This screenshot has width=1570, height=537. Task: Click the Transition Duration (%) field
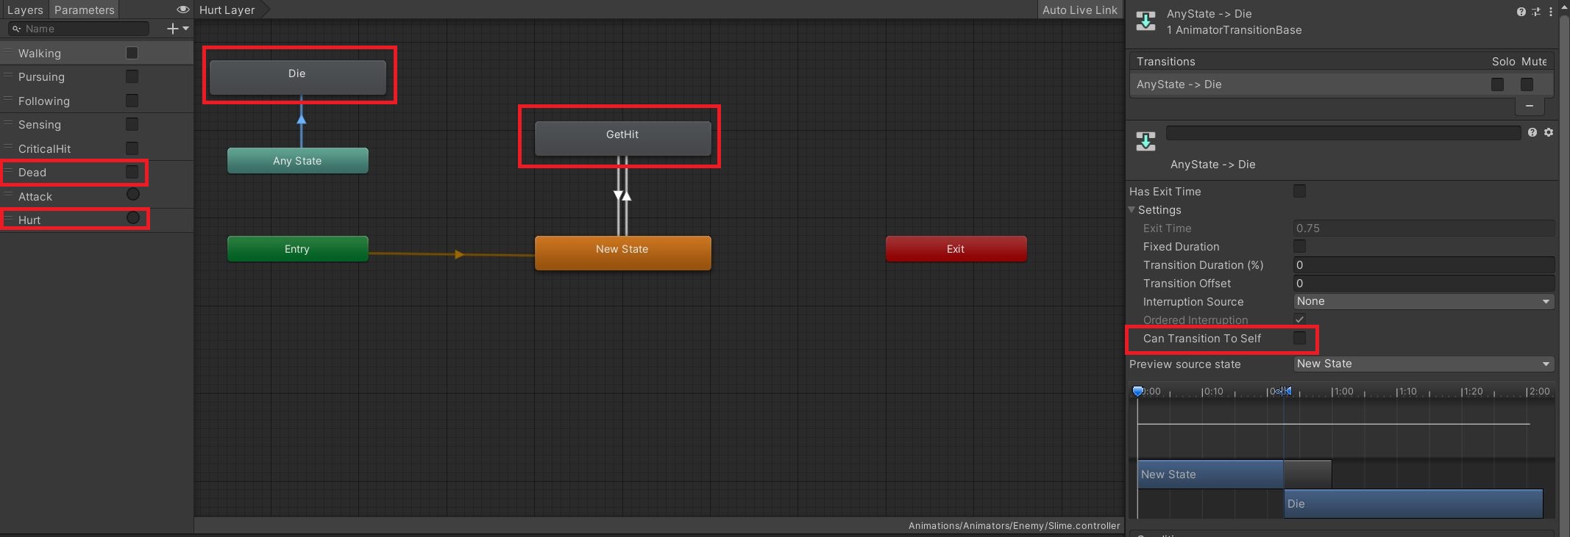[1424, 264]
